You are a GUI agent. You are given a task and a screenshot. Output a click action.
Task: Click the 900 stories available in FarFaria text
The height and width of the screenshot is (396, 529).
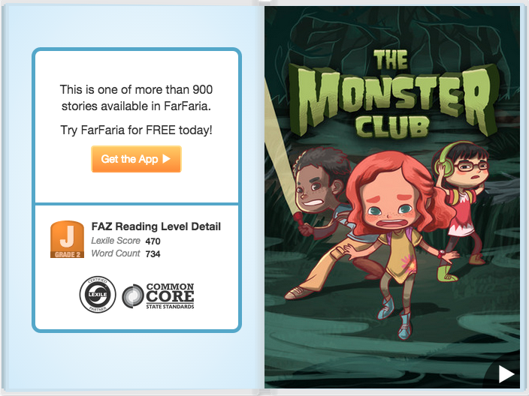[136, 97]
